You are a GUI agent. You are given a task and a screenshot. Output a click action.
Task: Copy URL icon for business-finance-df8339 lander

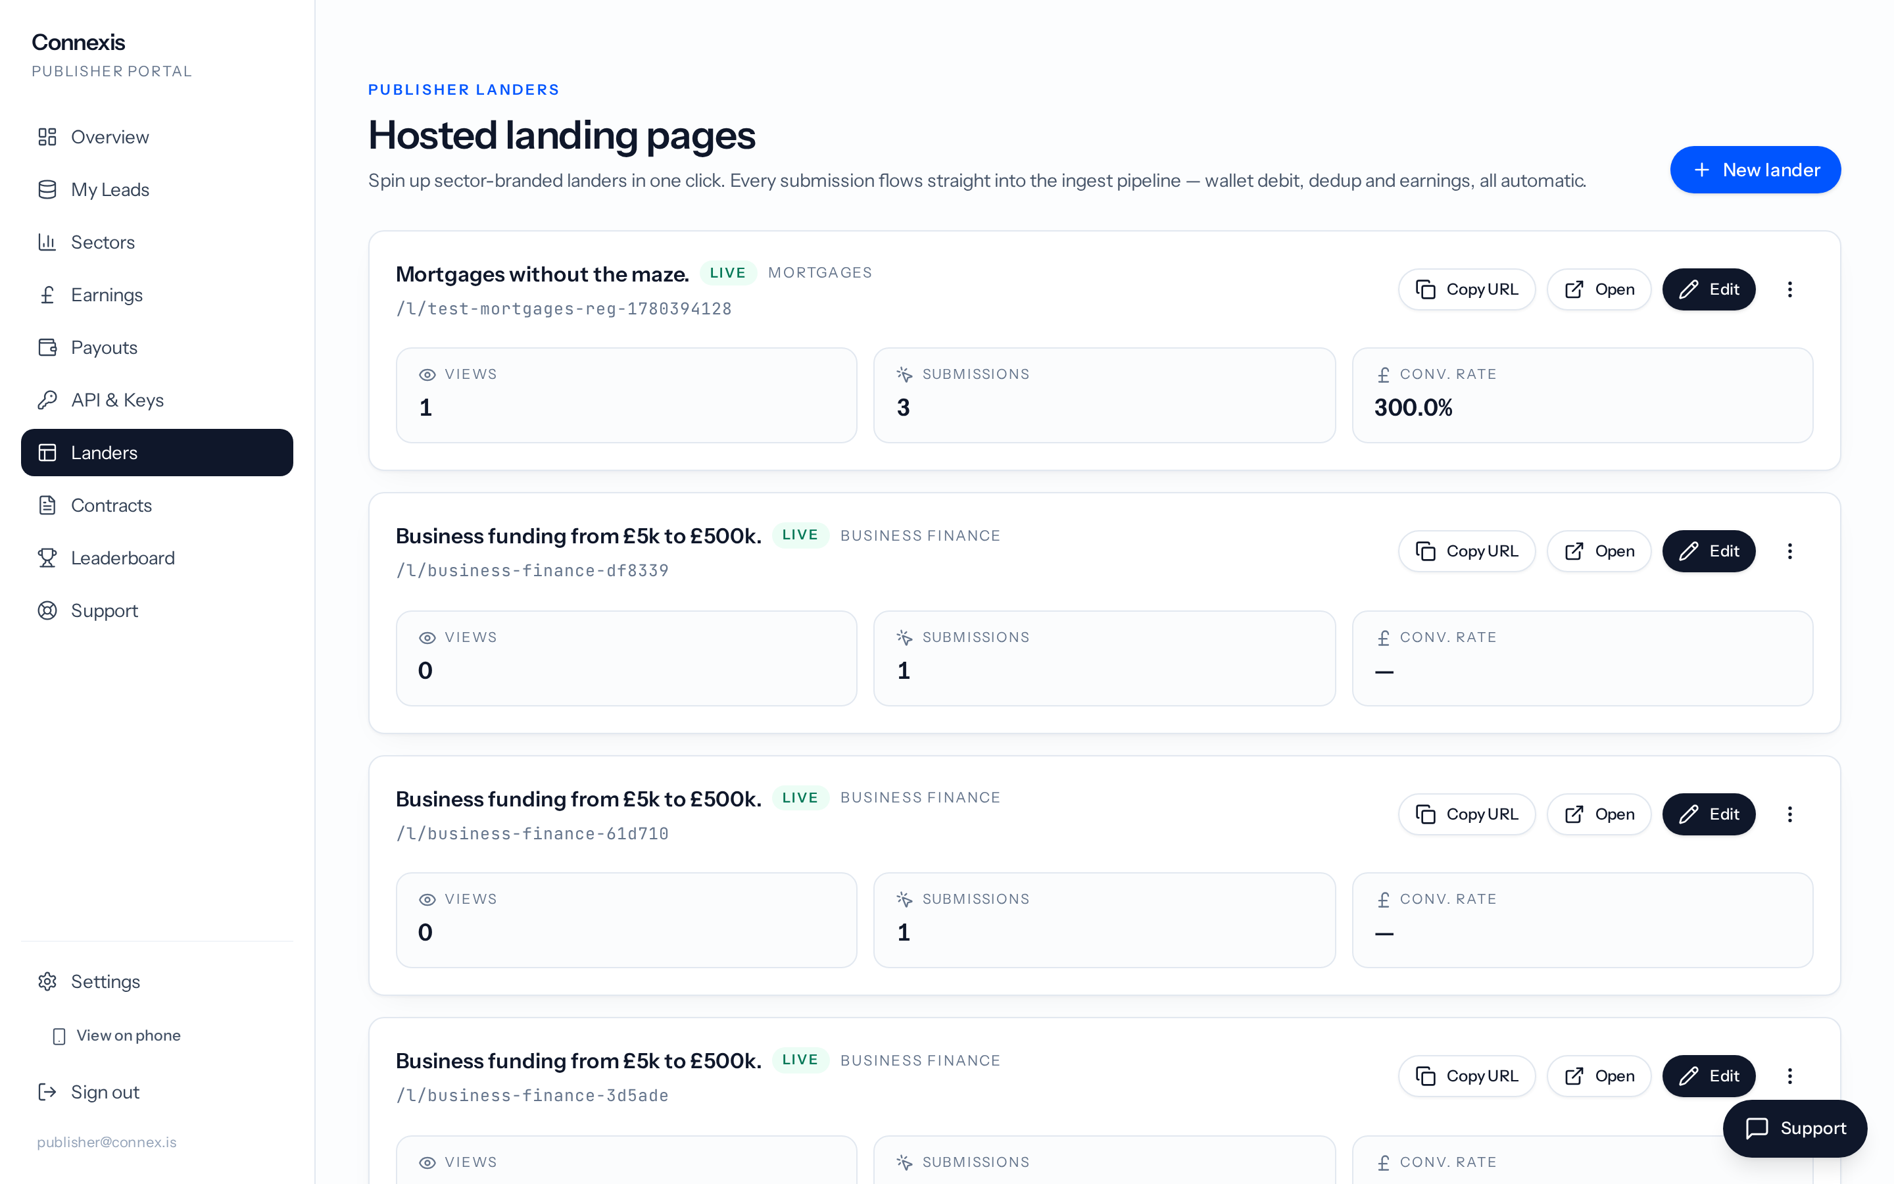pos(1425,551)
